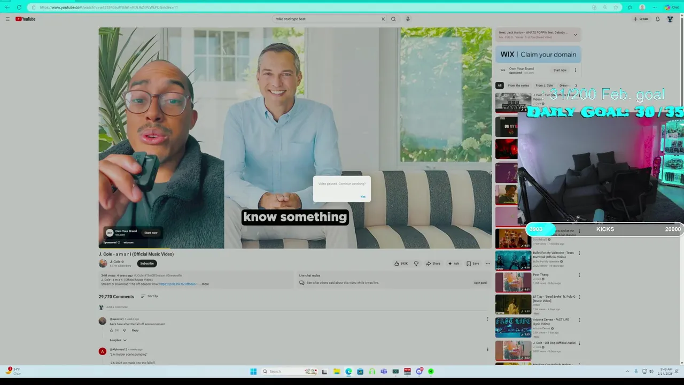Go to YouTube home via logo
This screenshot has height=385, width=684.
pos(25,19)
